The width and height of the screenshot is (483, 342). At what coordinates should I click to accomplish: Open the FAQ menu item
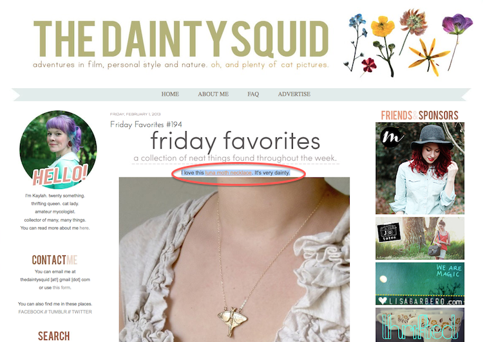[x=253, y=94]
